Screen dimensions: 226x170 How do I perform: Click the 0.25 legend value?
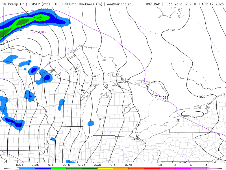pyautogui.click(x=82, y=165)
